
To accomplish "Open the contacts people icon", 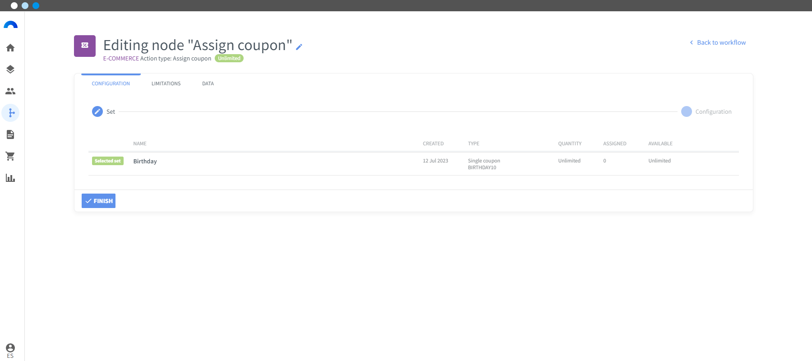I will (10, 91).
